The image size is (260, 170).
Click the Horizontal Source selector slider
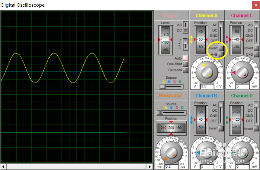pos(172,113)
